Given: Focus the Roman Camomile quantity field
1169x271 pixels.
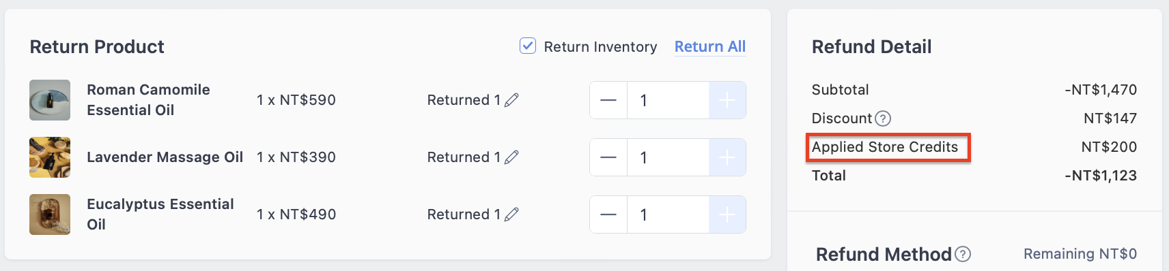Looking at the screenshot, I should tap(668, 100).
